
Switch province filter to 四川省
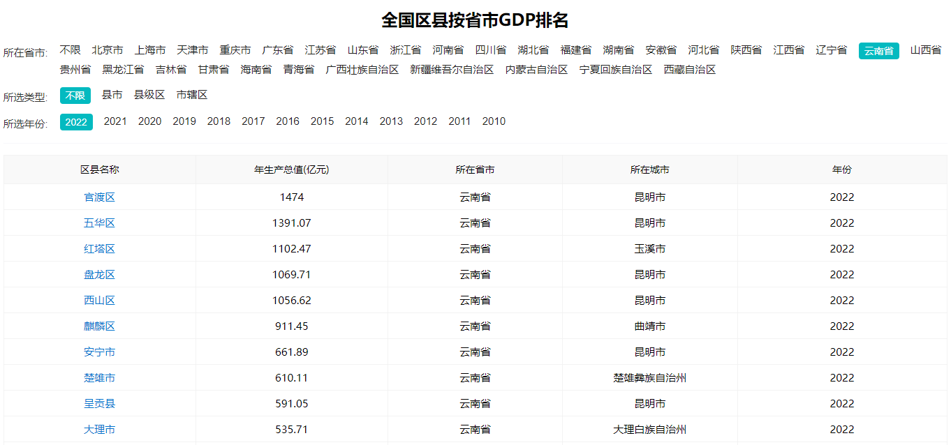click(490, 50)
